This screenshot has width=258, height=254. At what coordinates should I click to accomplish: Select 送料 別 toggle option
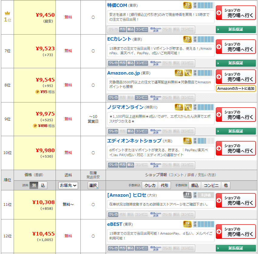coord(34,185)
